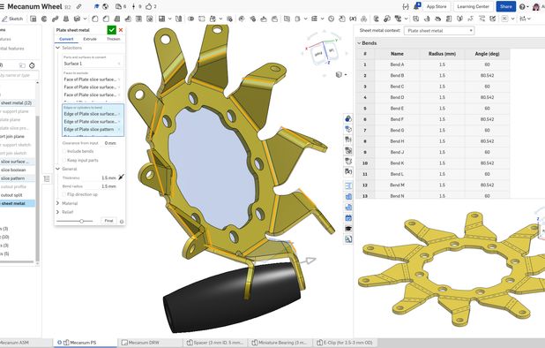Screen dimensions: 545x348
Task: Click the measure clock icon in toolbar
Action: [x=331, y=19]
